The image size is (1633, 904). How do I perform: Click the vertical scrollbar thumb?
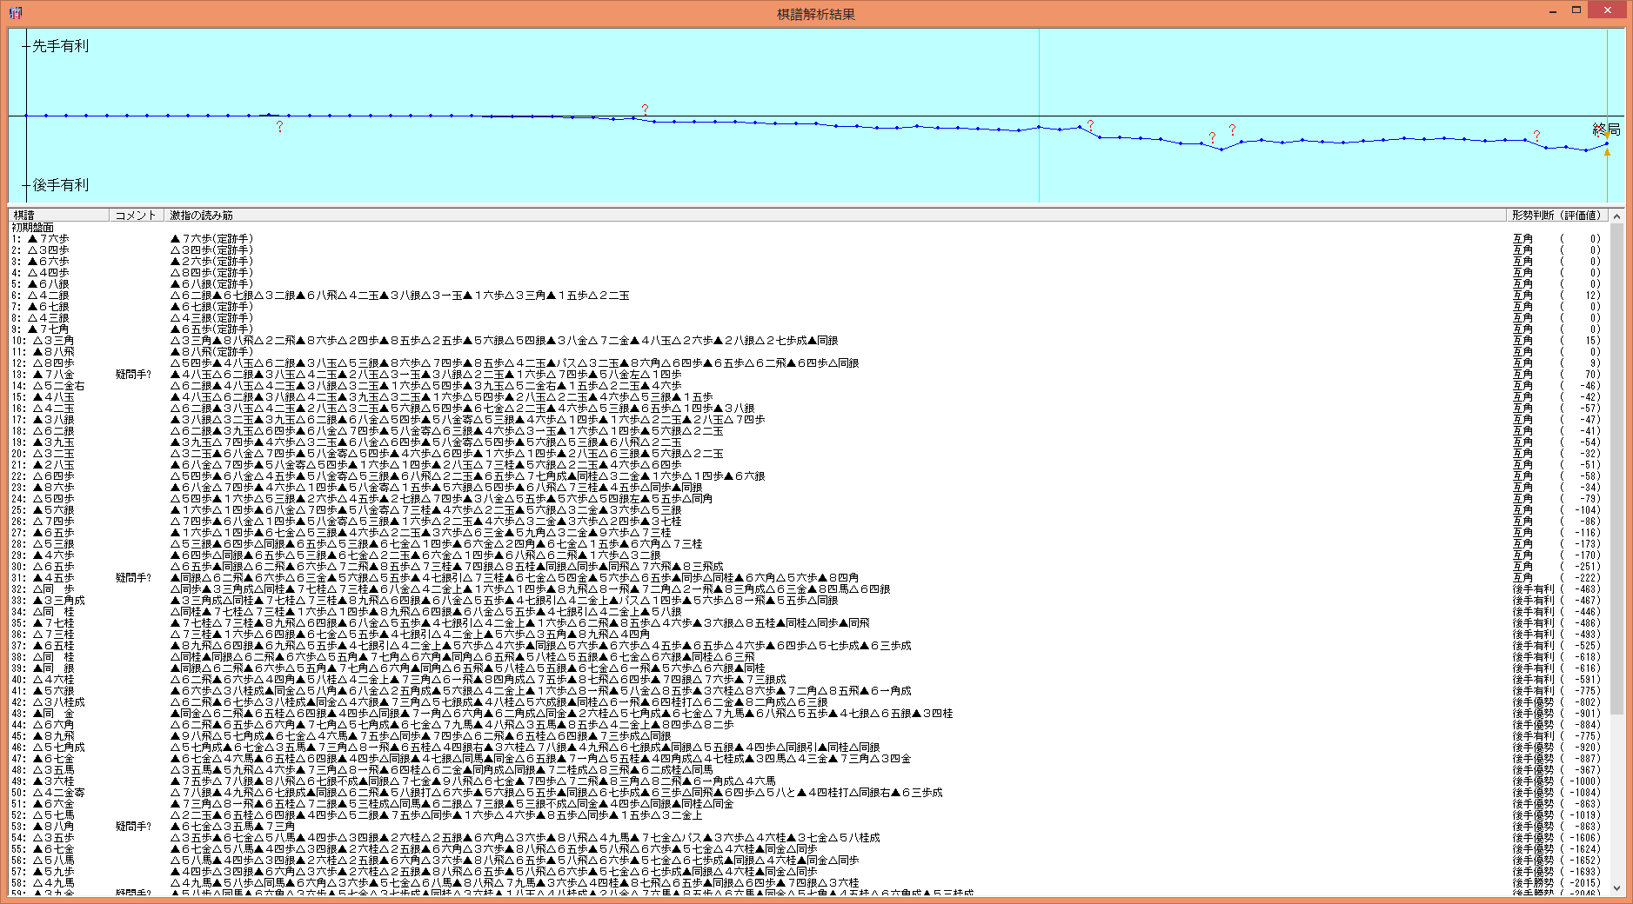[1616, 469]
